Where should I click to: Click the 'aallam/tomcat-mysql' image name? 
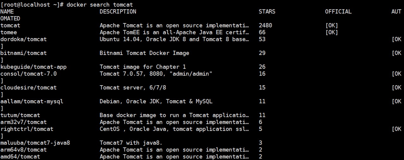pyautogui.click(x=32, y=102)
